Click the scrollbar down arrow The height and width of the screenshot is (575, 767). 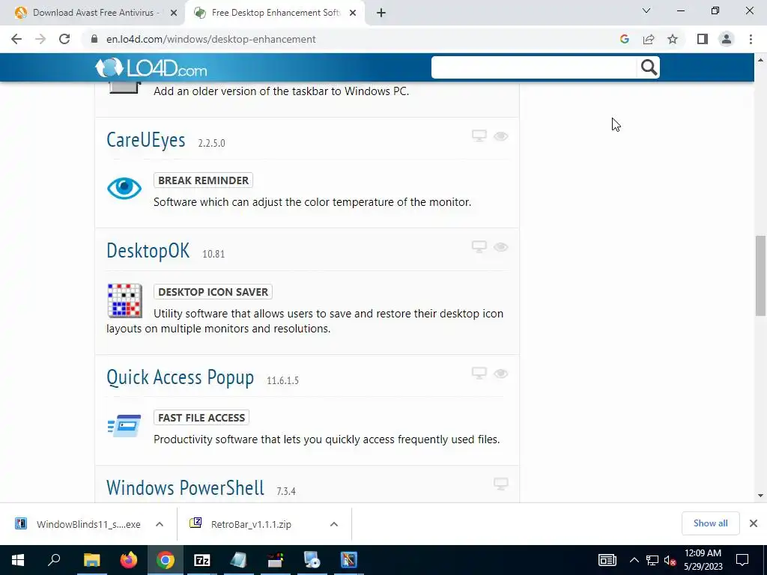pyautogui.click(x=760, y=496)
